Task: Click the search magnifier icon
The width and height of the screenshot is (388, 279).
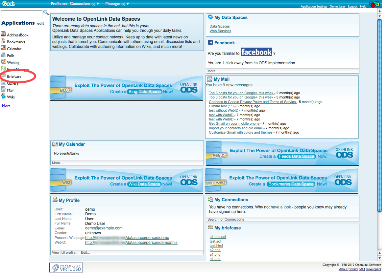Action: pos(46,13)
